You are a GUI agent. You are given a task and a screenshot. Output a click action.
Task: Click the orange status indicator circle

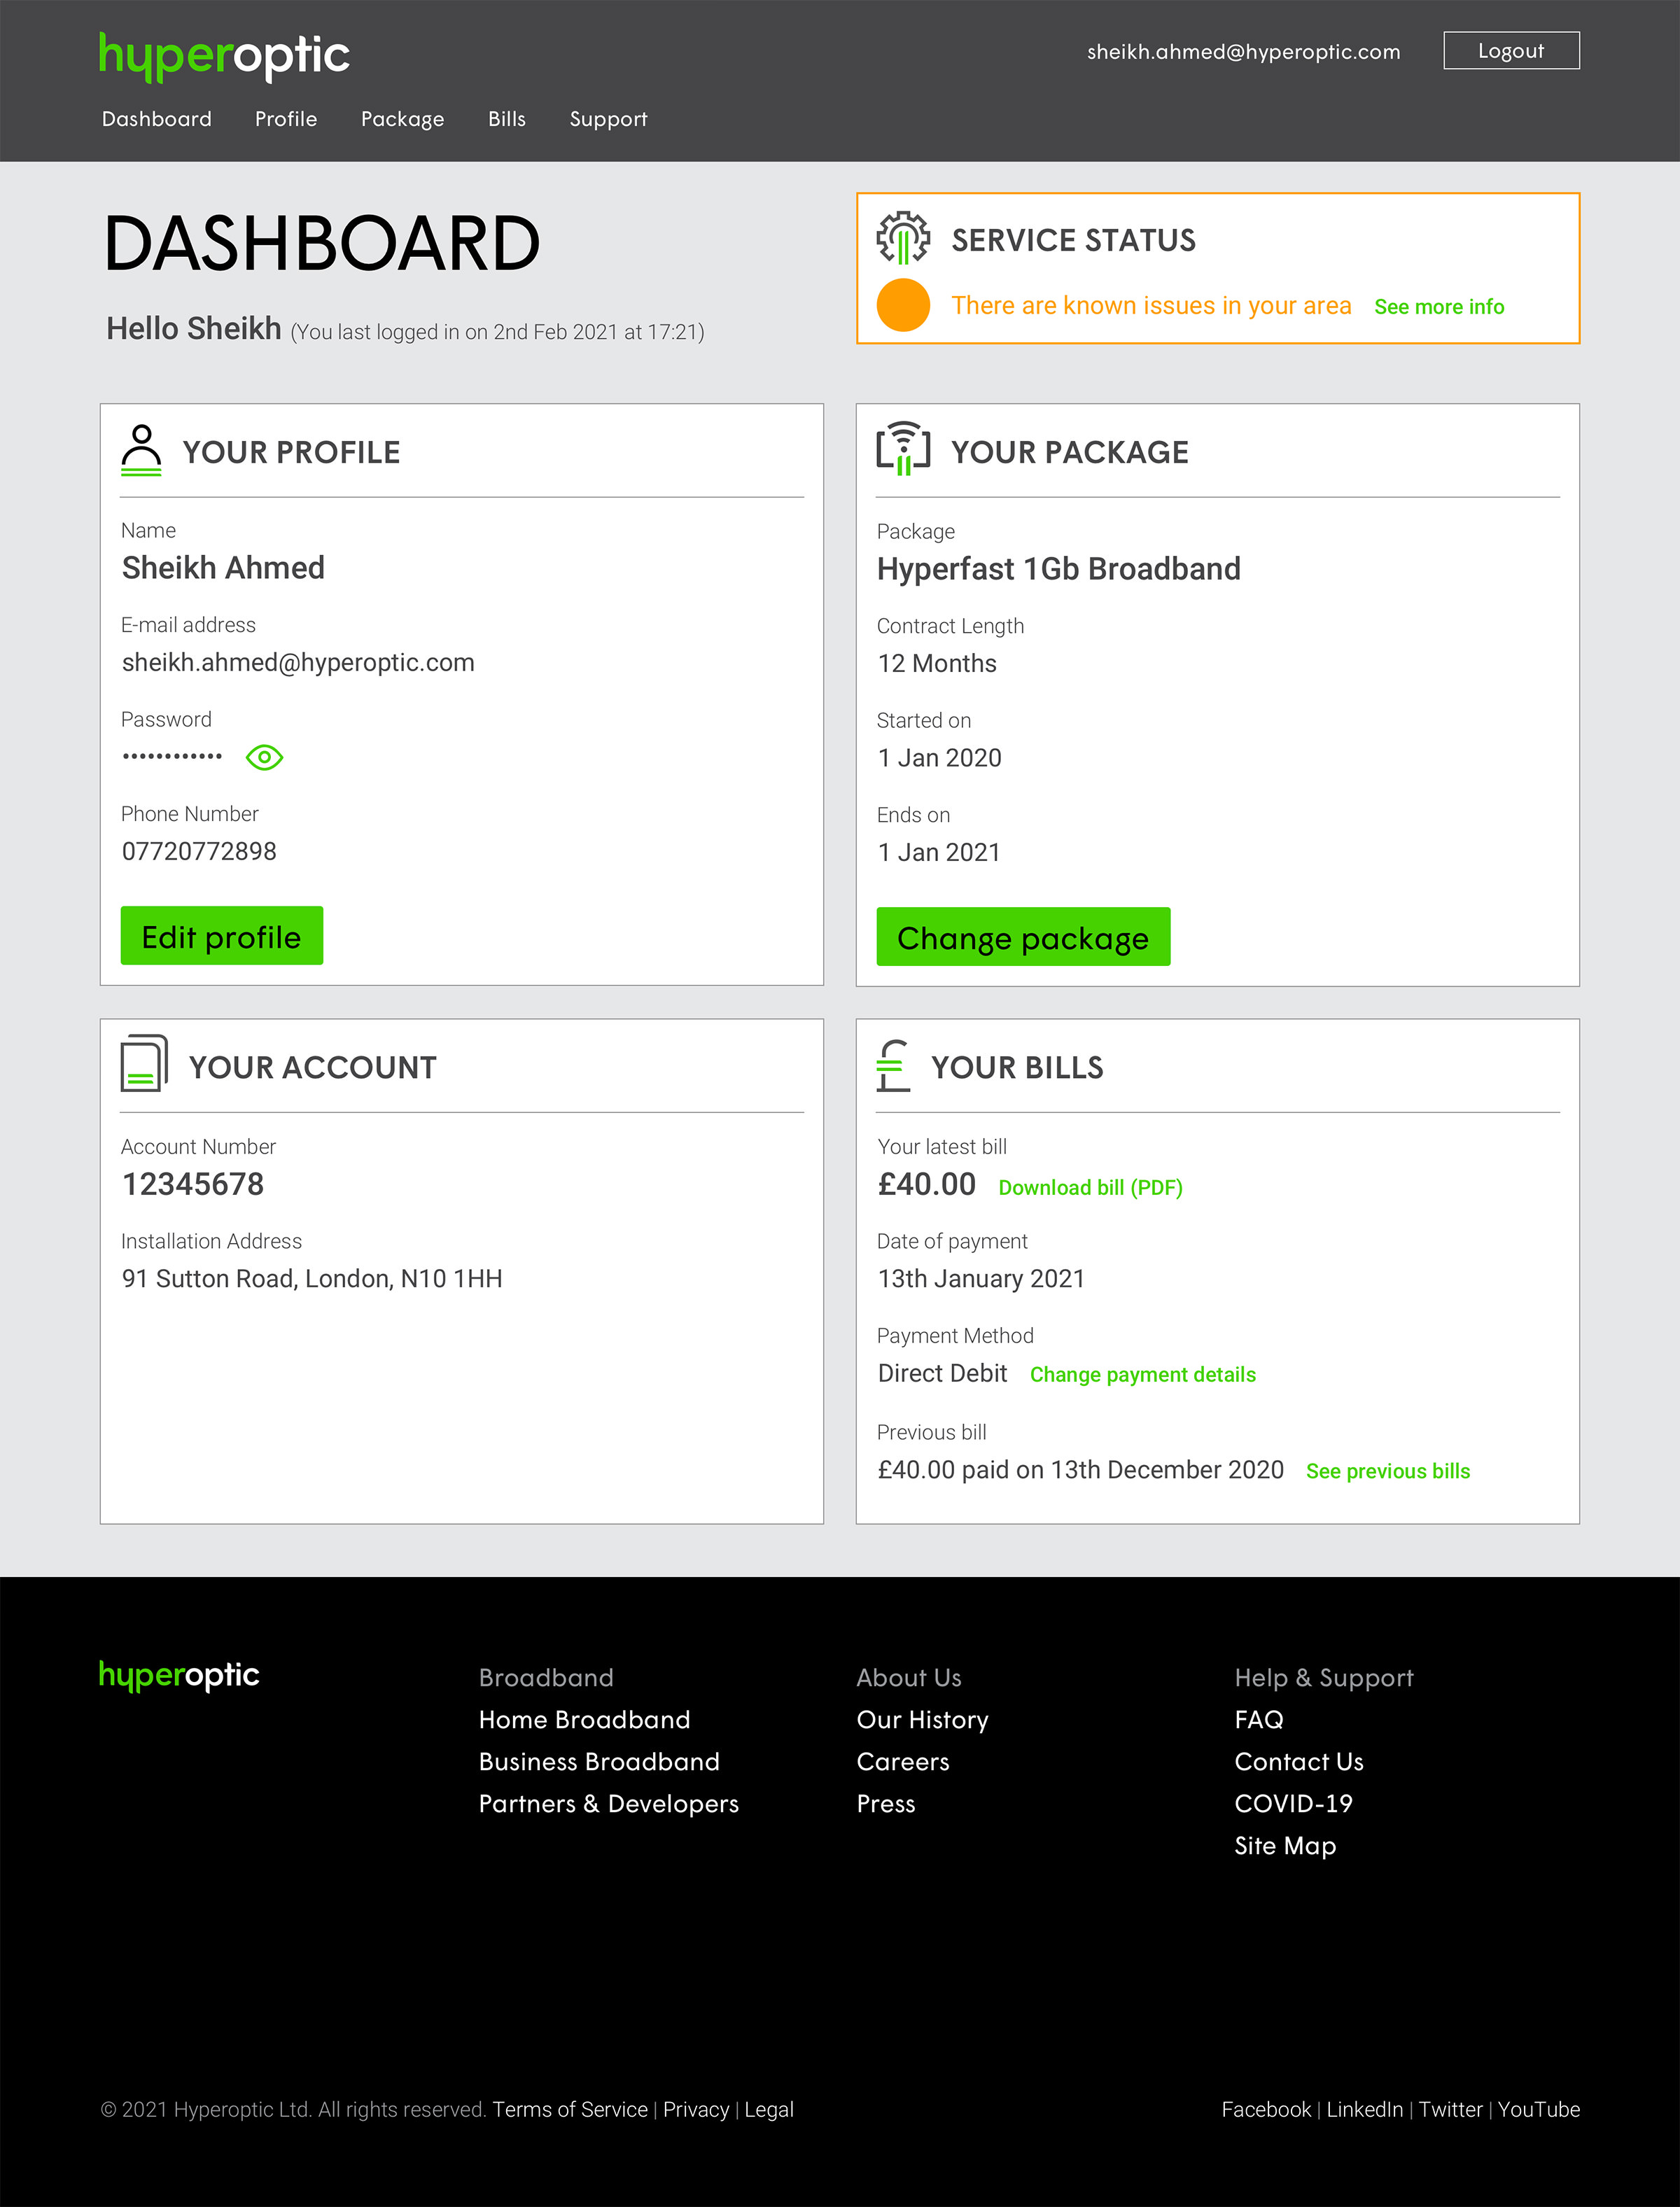click(903, 305)
